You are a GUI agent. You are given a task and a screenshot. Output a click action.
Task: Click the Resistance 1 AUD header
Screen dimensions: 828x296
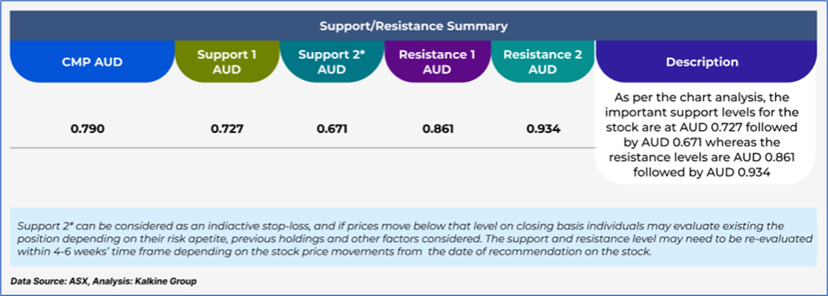[437, 62]
